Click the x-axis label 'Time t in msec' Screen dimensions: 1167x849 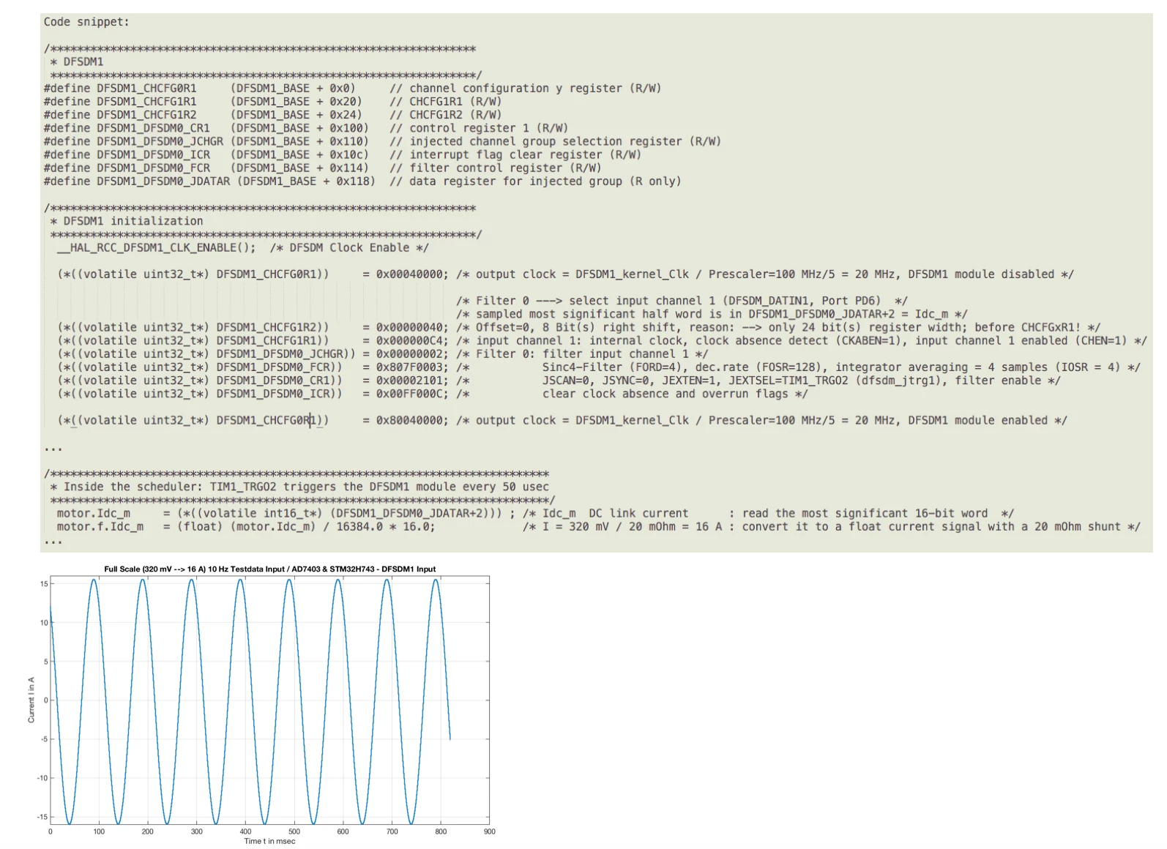click(269, 842)
